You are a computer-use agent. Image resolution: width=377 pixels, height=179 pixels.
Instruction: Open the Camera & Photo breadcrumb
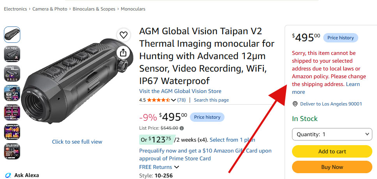coord(50,9)
